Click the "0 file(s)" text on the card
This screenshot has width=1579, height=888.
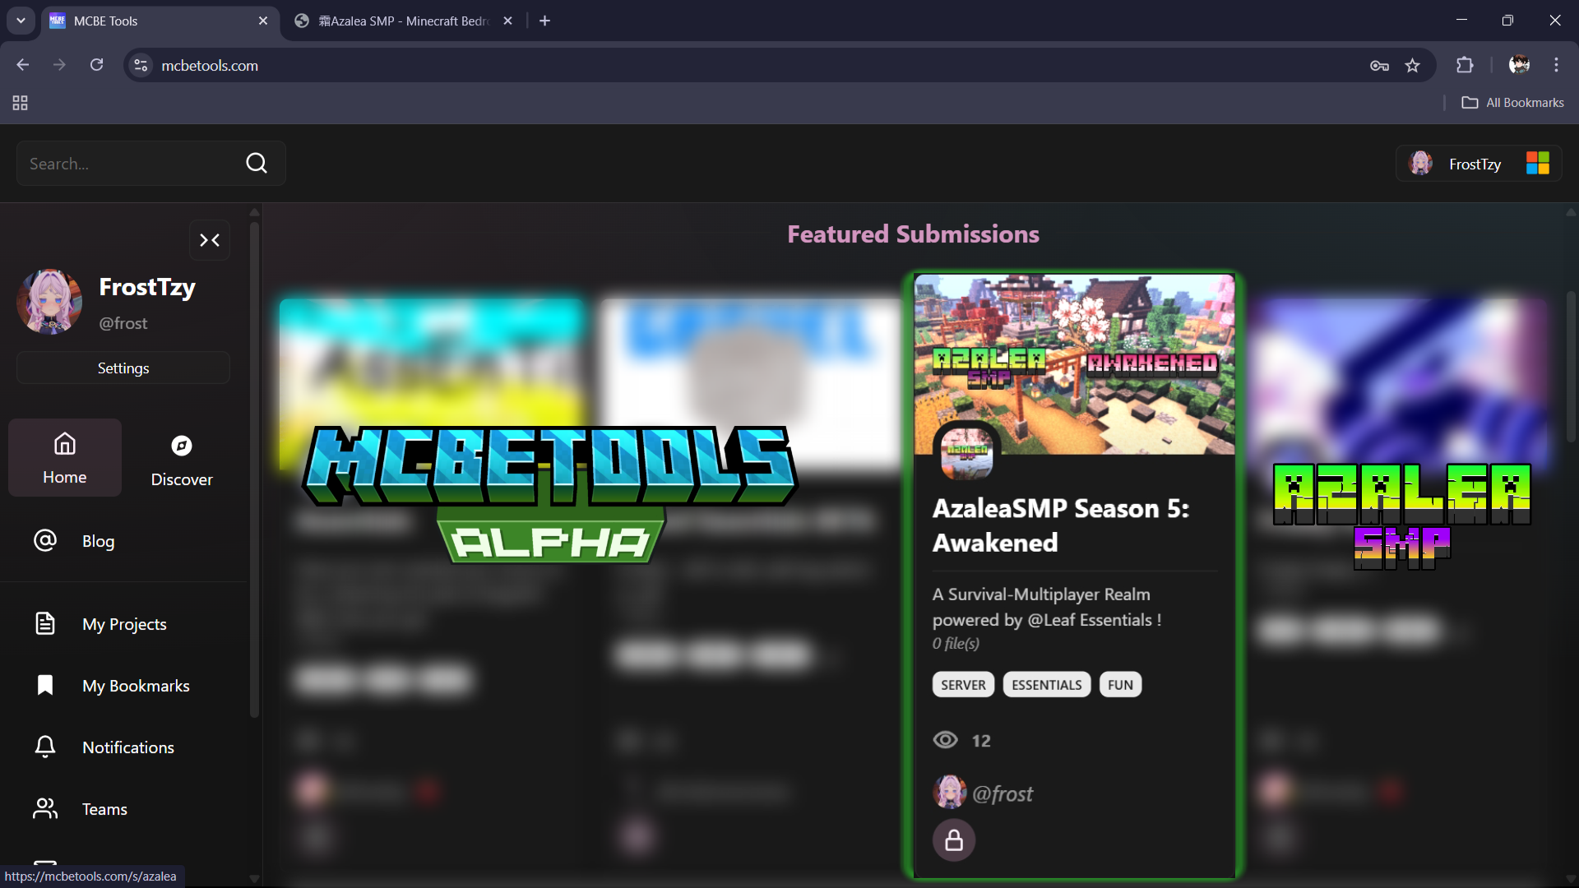[956, 644]
